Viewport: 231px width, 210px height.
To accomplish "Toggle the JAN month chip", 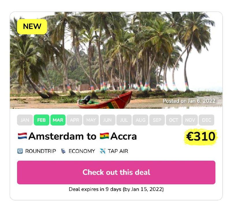I will (25, 120).
